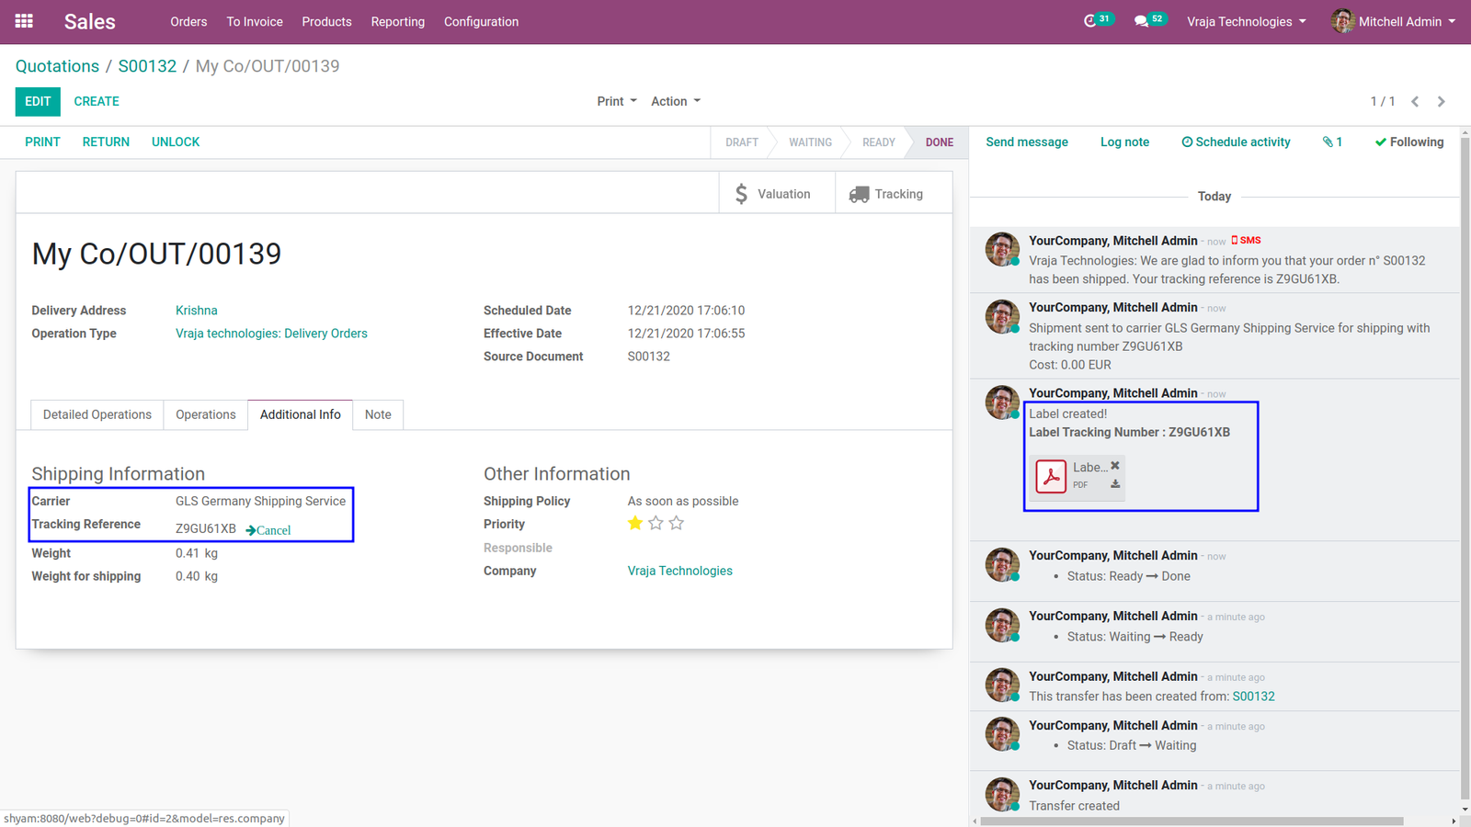
Task: Remove the label PDF attachment with X
Action: (x=1115, y=466)
